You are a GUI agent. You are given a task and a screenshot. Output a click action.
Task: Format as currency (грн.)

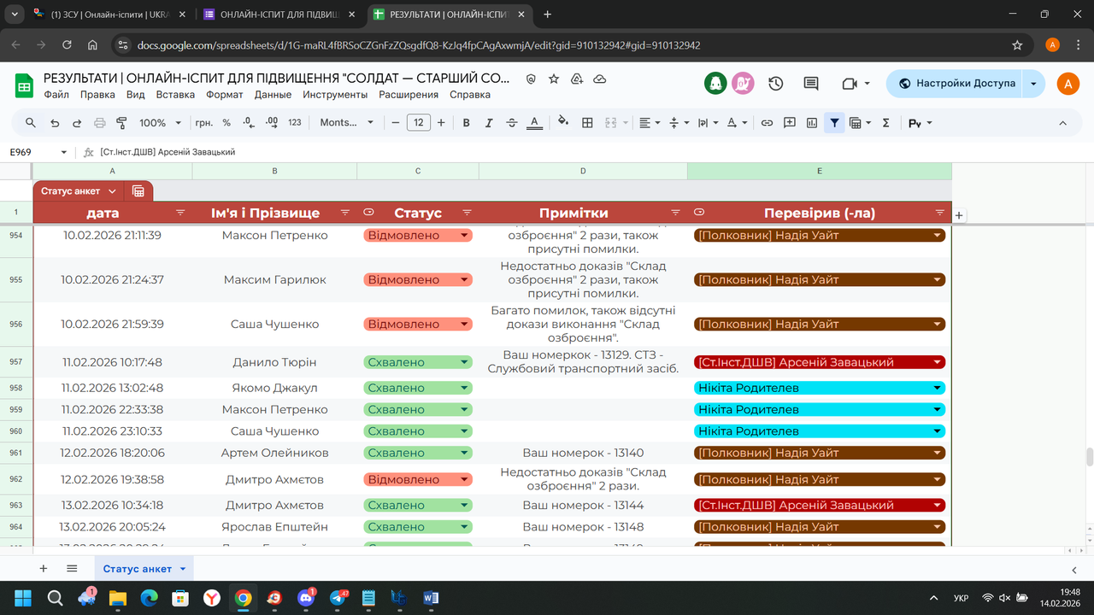[204, 123]
